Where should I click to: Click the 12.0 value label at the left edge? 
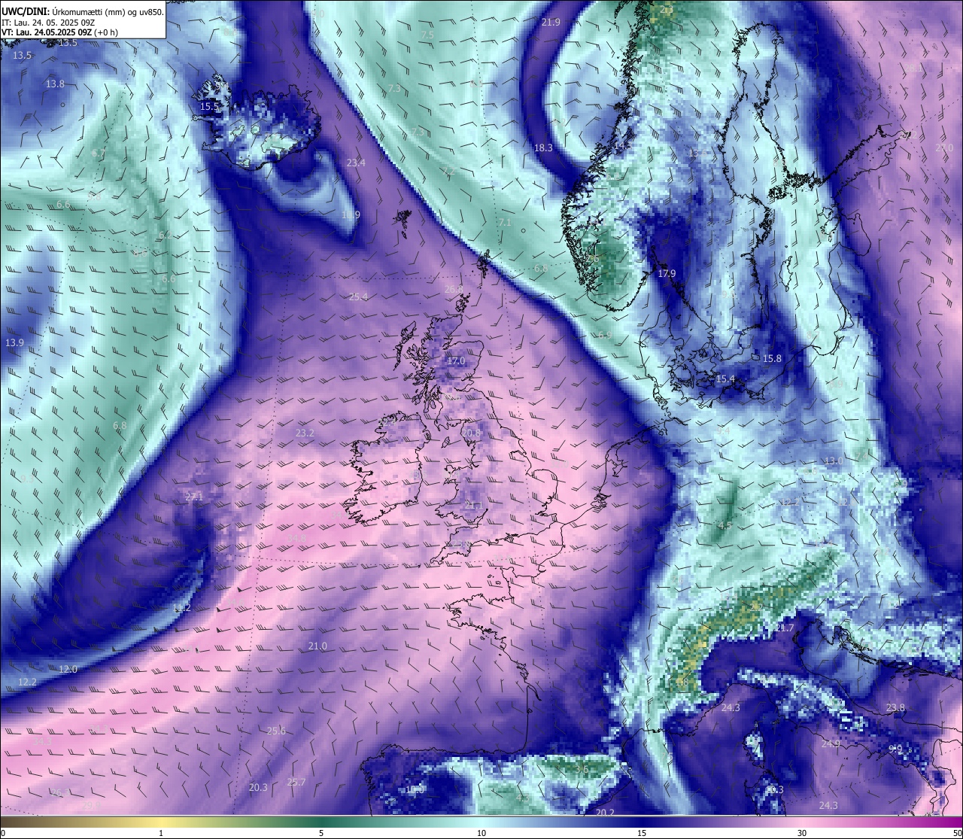coord(68,669)
